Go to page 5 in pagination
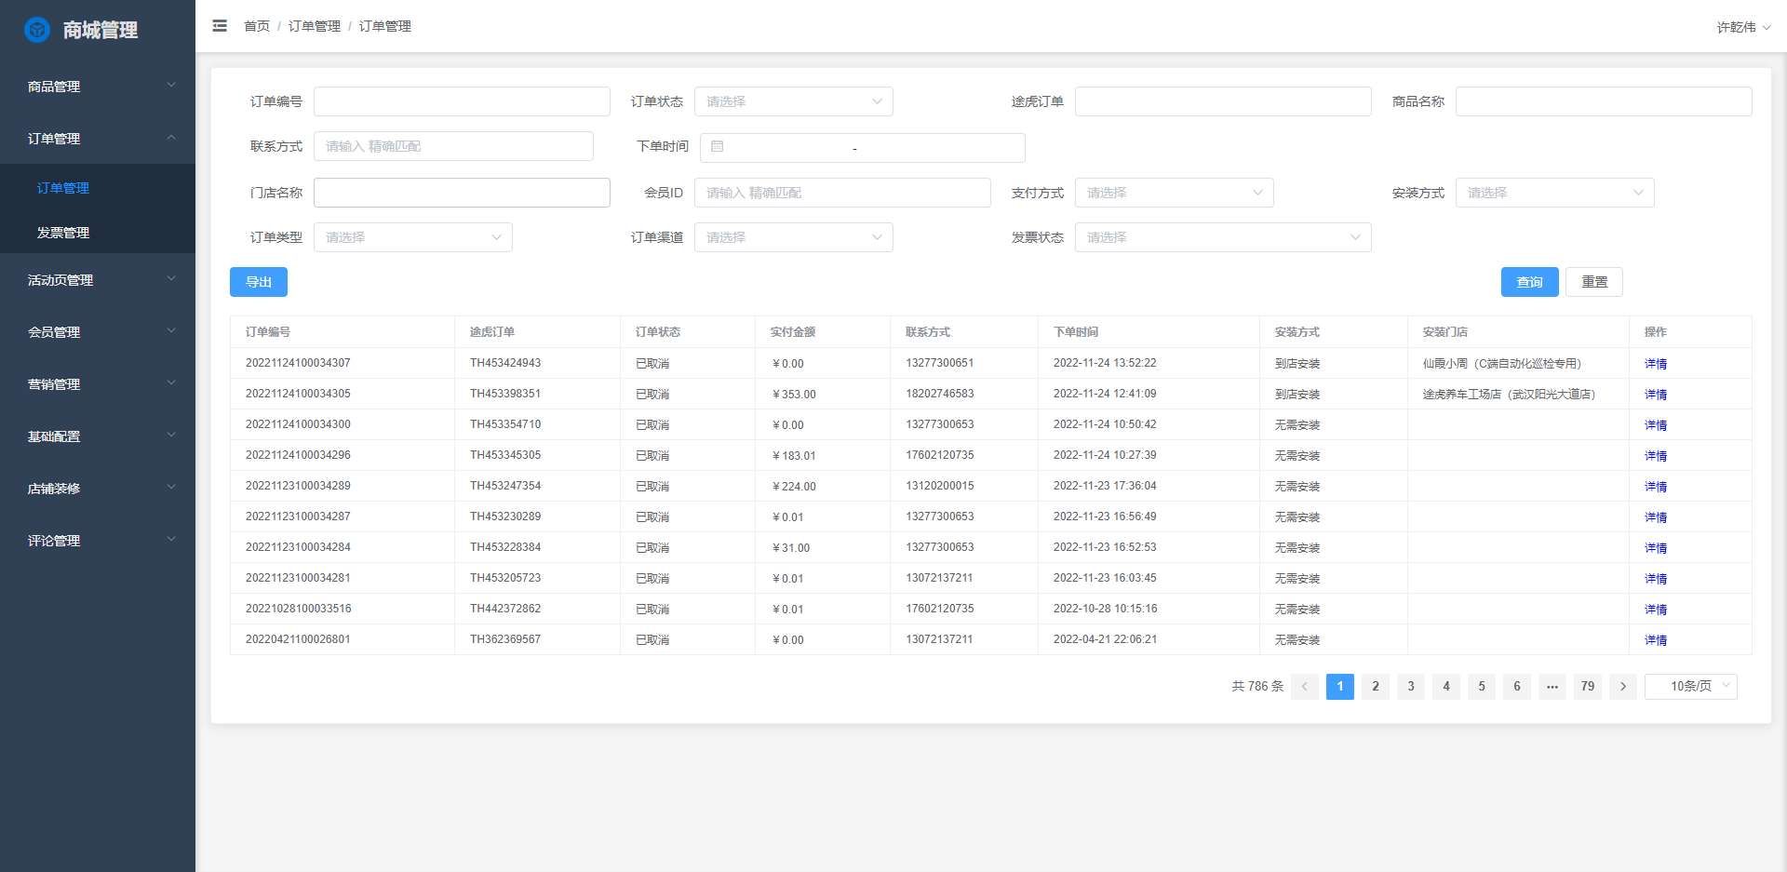 (1482, 687)
